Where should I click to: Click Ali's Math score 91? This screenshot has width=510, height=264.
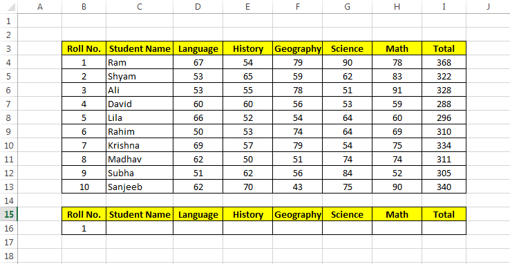tap(397, 90)
